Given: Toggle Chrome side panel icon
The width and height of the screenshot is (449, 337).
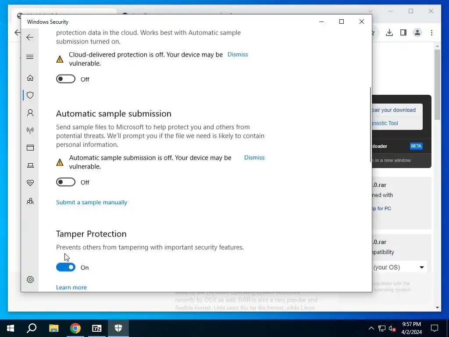Looking at the screenshot, I should (403, 32).
